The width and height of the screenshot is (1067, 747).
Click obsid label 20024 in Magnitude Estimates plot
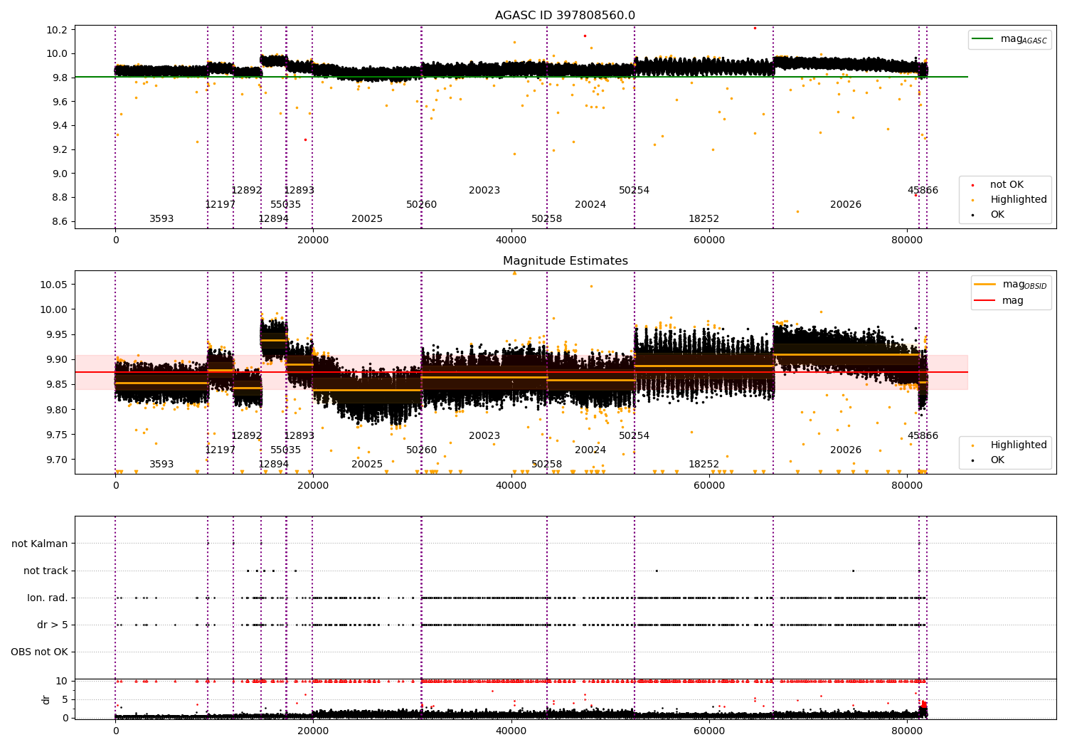pos(590,450)
